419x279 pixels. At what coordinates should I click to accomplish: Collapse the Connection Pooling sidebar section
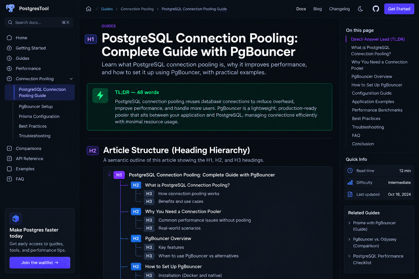point(71,79)
